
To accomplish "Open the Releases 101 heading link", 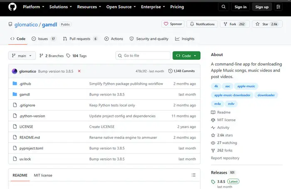I will 223,172.
